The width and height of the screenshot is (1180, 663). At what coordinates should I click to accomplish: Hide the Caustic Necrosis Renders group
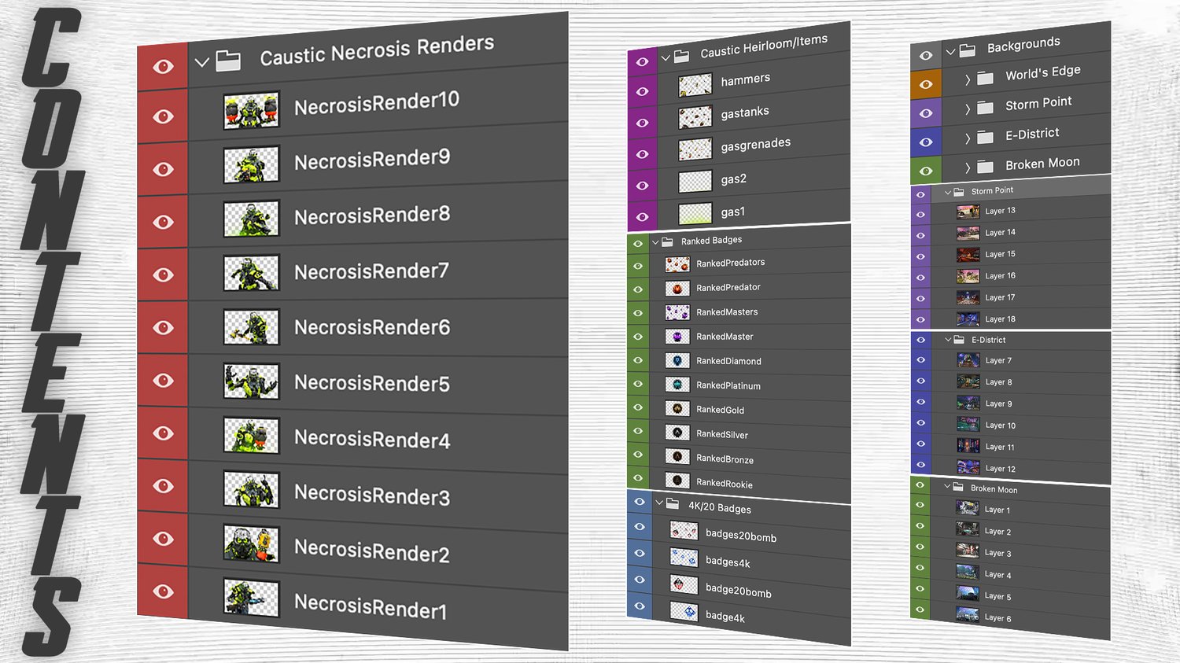(163, 67)
